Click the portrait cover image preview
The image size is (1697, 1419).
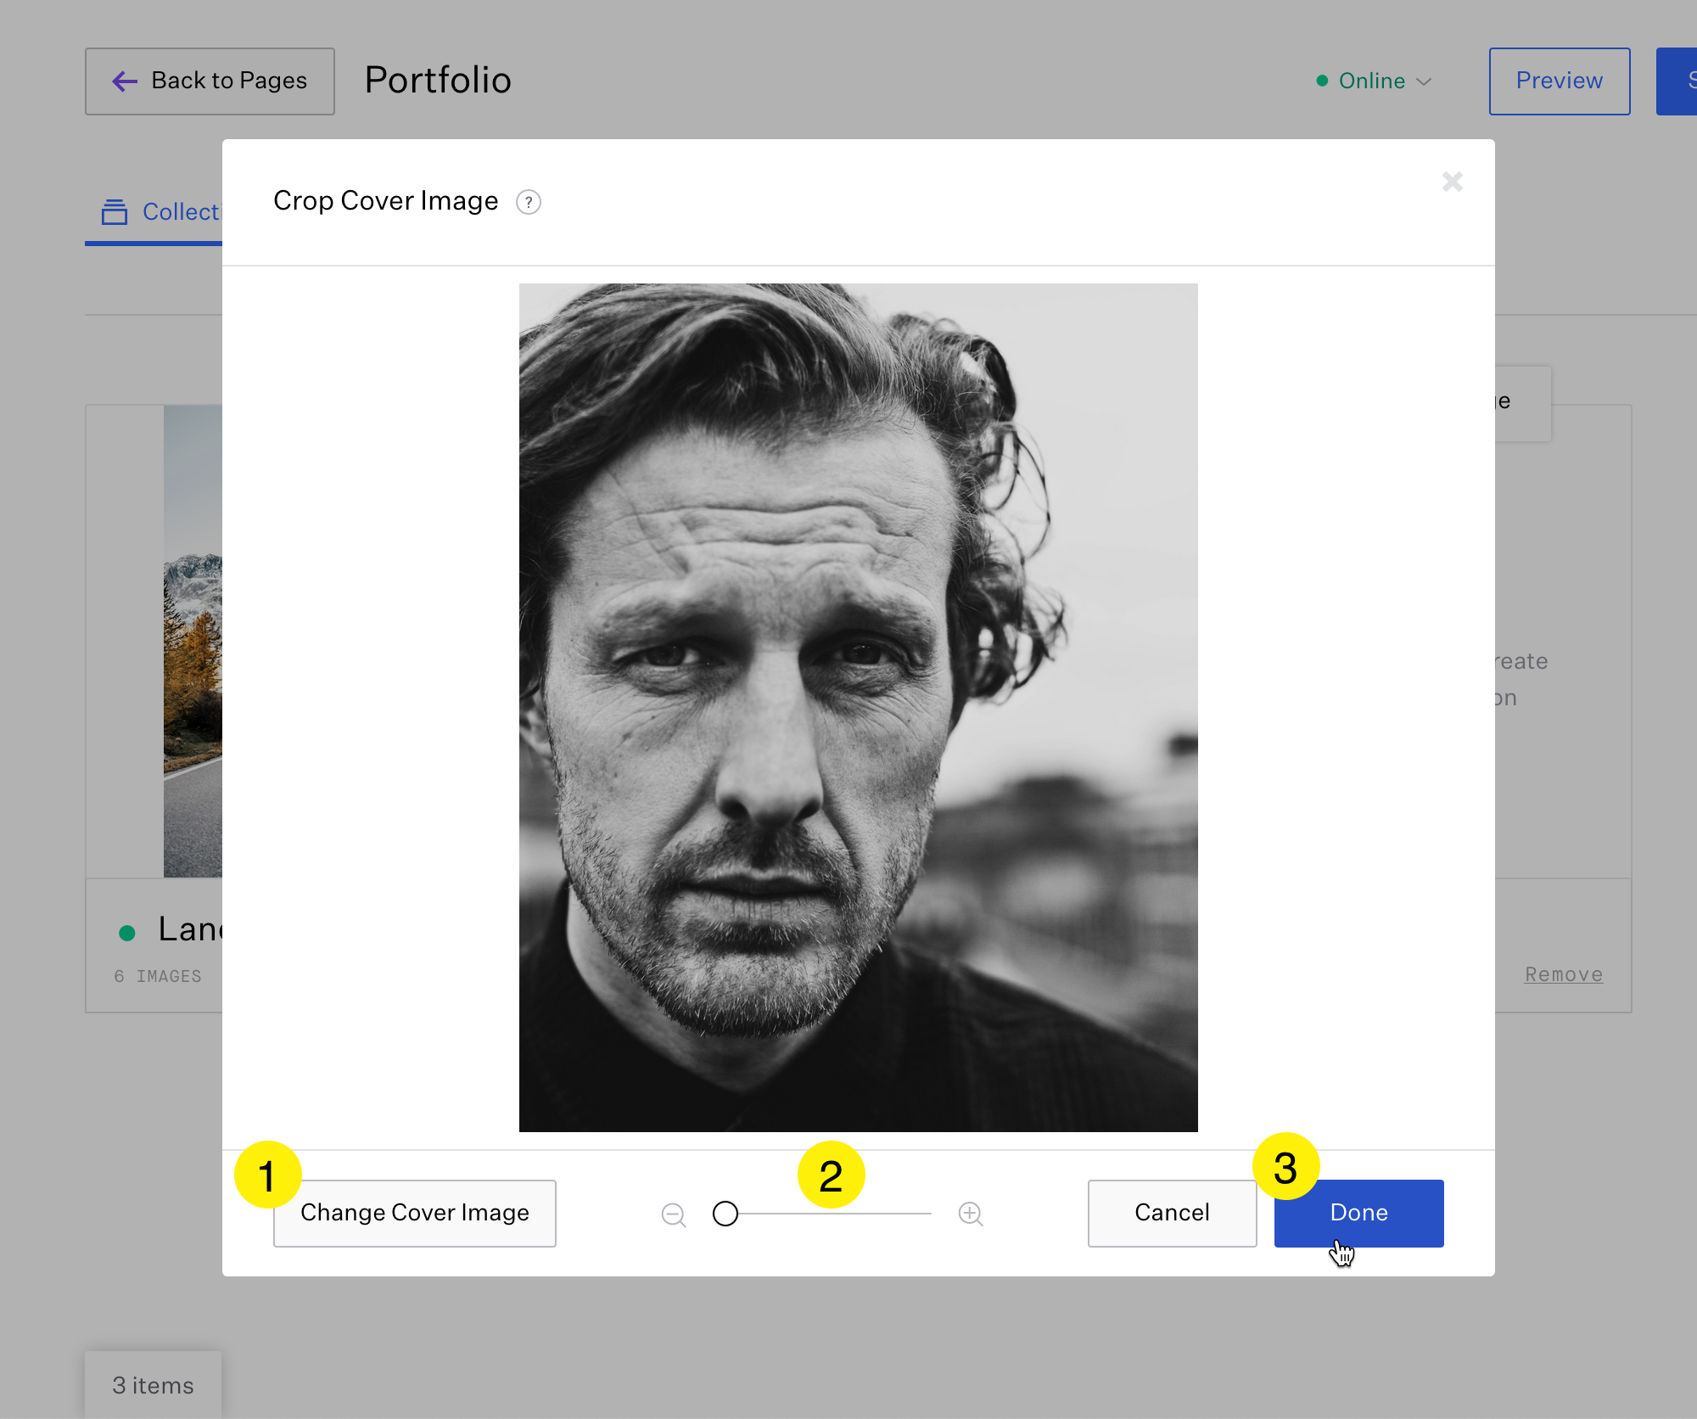(x=858, y=707)
